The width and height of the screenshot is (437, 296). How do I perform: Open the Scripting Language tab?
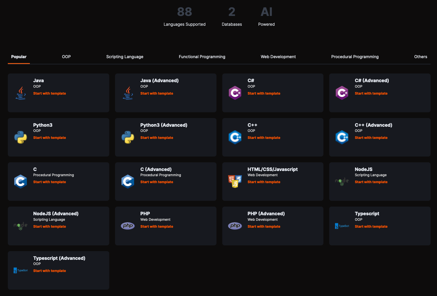point(125,57)
